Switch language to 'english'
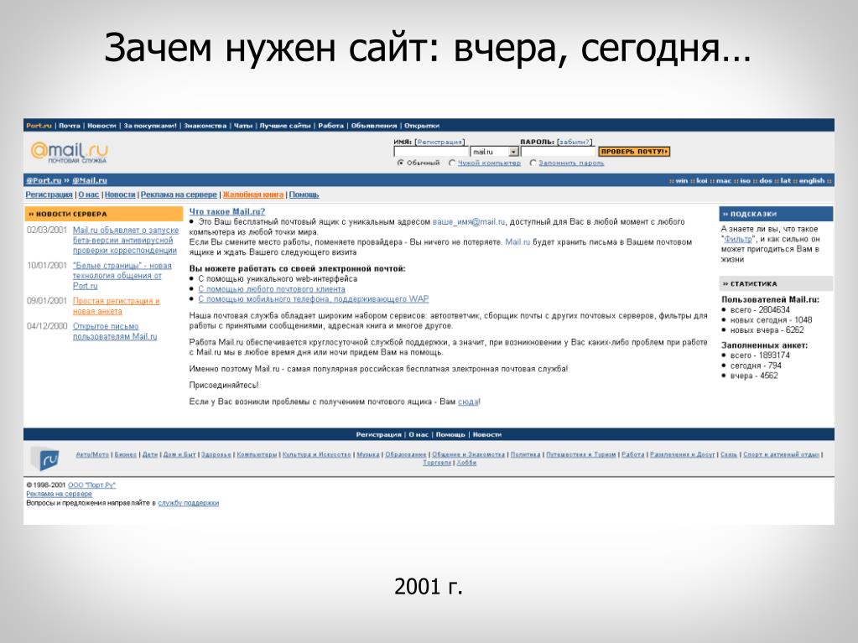 pyautogui.click(x=812, y=181)
